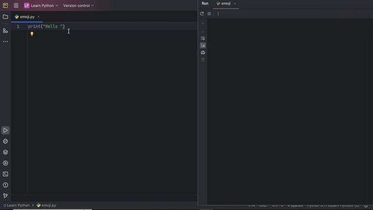Click line number 1 in the gutter
The image size is (373, 210).
tap(18, 26)
